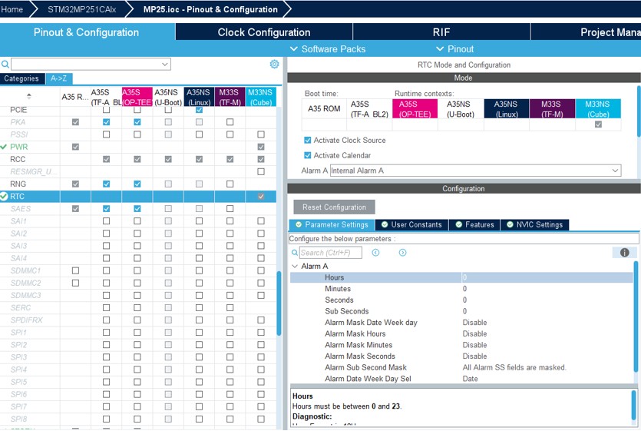Uncheck RNG for A35S OP-TEE column

137,184
